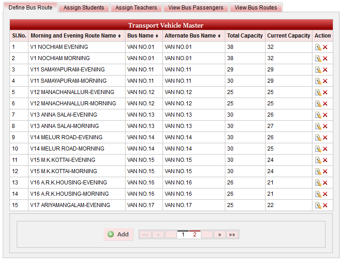340x259 pixels.
Task: Click the Add button
Action: click(x=118, y=235)
